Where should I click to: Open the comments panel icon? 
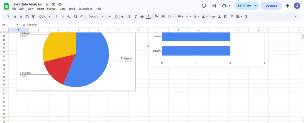point(214,5)
